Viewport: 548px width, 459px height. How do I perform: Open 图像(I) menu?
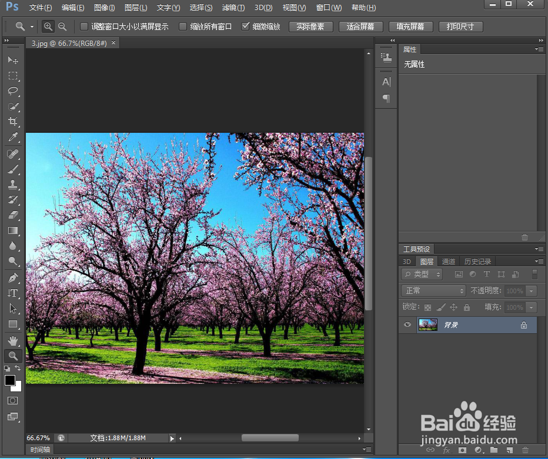tap(105, 8)
